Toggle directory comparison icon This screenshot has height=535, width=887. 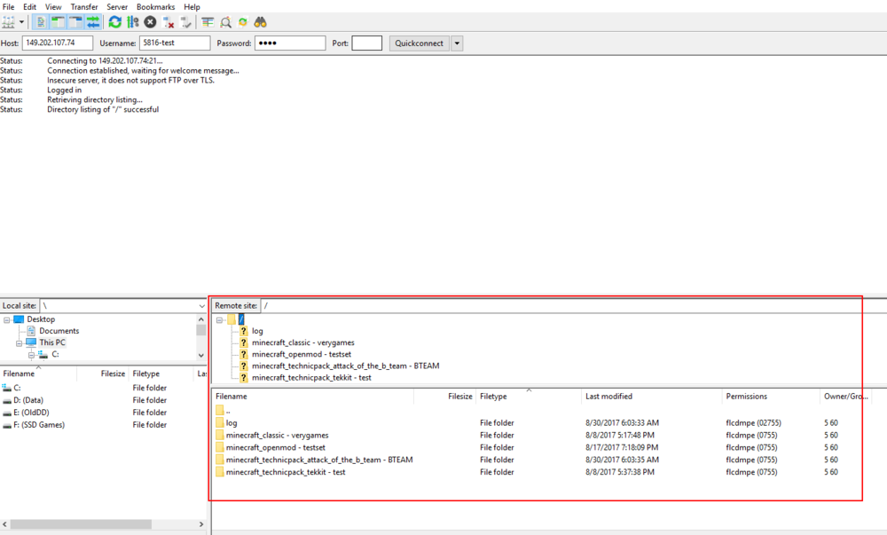[x=225, y=21]
